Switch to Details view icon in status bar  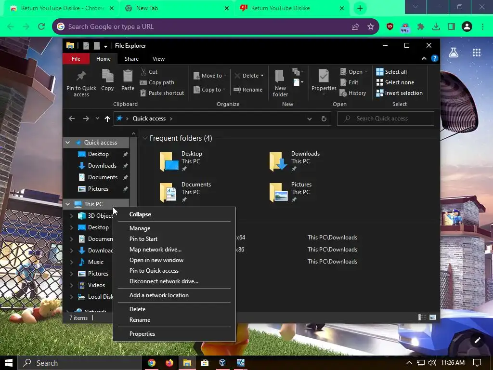coord(422,317)
